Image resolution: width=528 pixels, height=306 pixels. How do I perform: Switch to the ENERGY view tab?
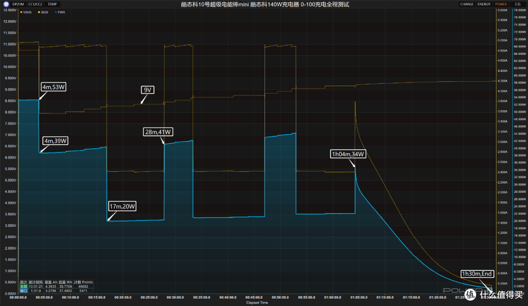tap(484, 4)
